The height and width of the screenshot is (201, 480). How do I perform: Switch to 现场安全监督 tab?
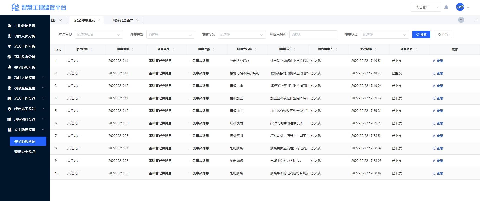123,20
